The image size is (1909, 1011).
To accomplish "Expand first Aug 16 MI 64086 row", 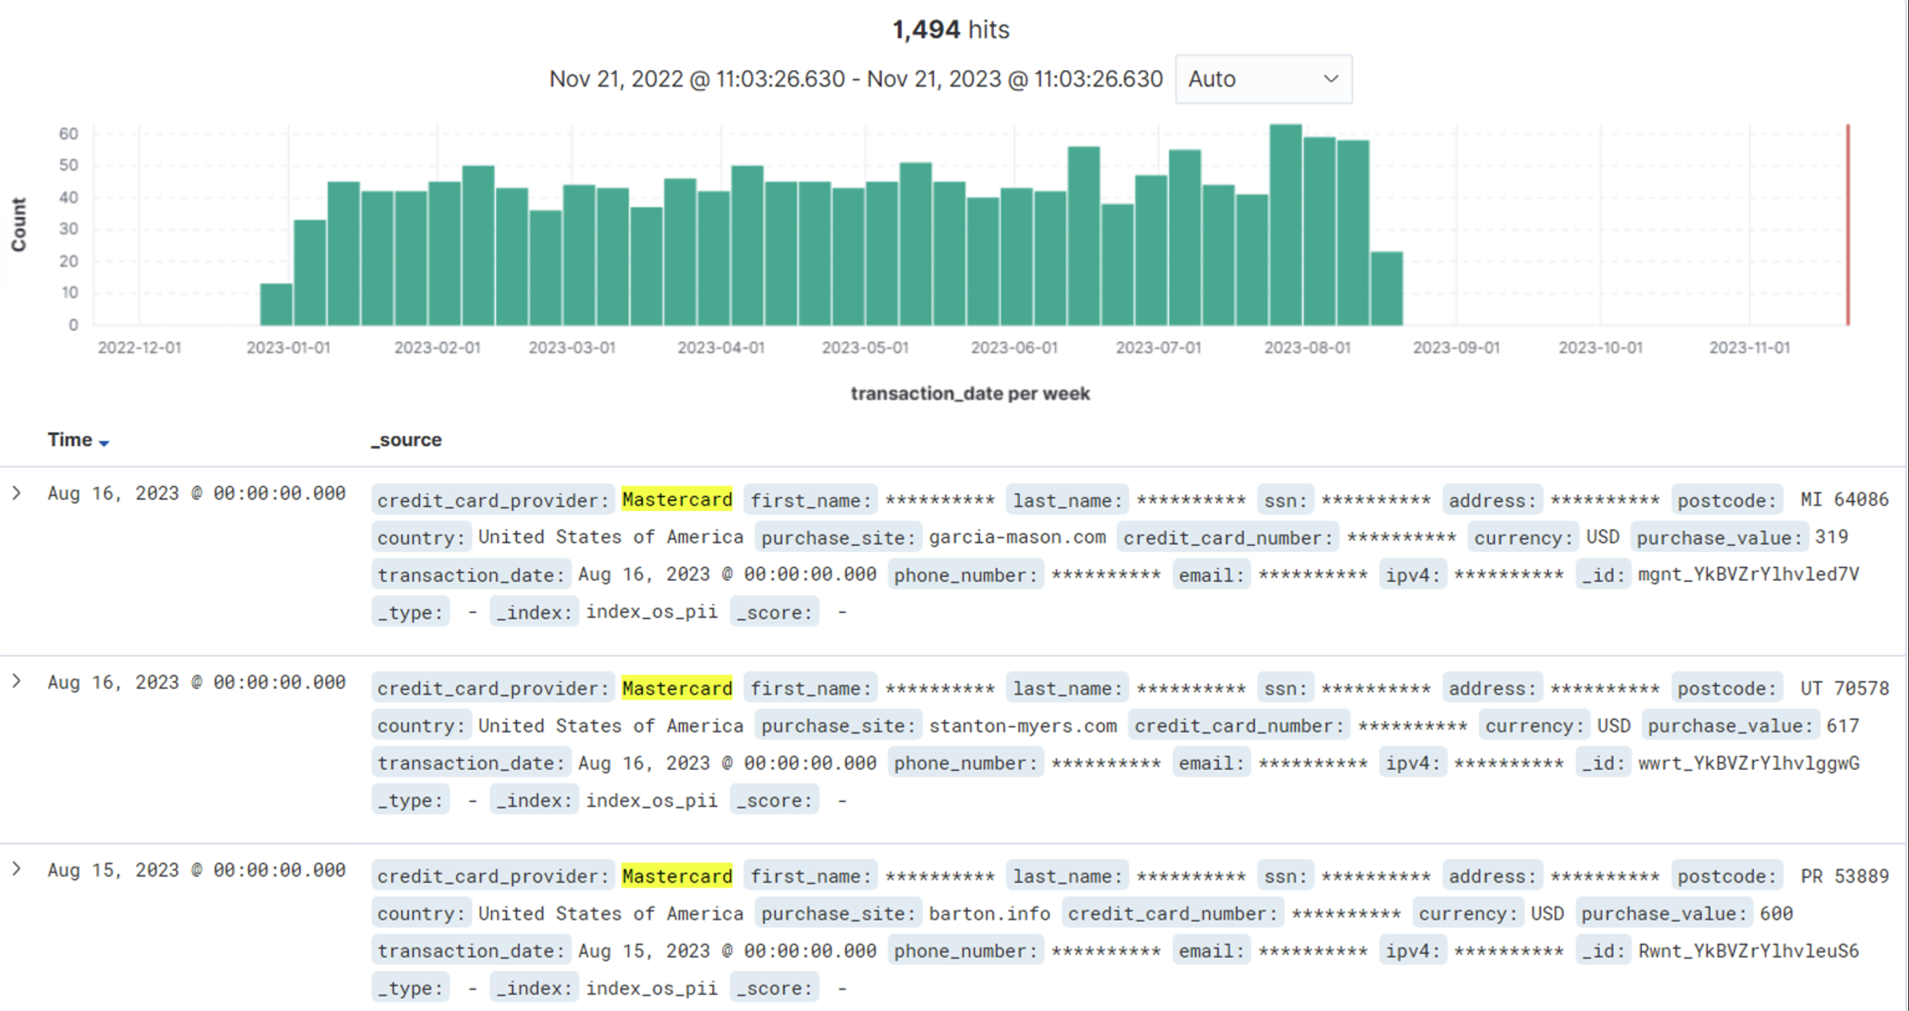I will [17, 493].
